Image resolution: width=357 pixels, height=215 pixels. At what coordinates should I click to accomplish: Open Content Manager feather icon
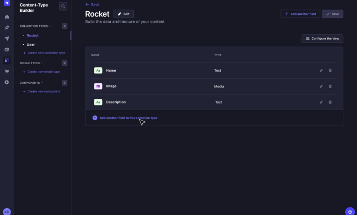coord(7,27)
